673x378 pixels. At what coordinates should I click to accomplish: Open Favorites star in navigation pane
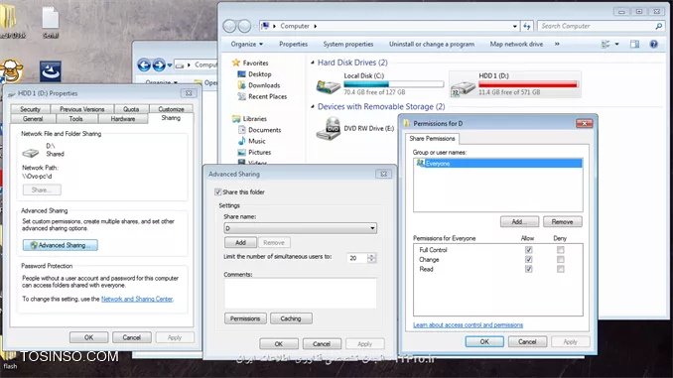point(235,63)
